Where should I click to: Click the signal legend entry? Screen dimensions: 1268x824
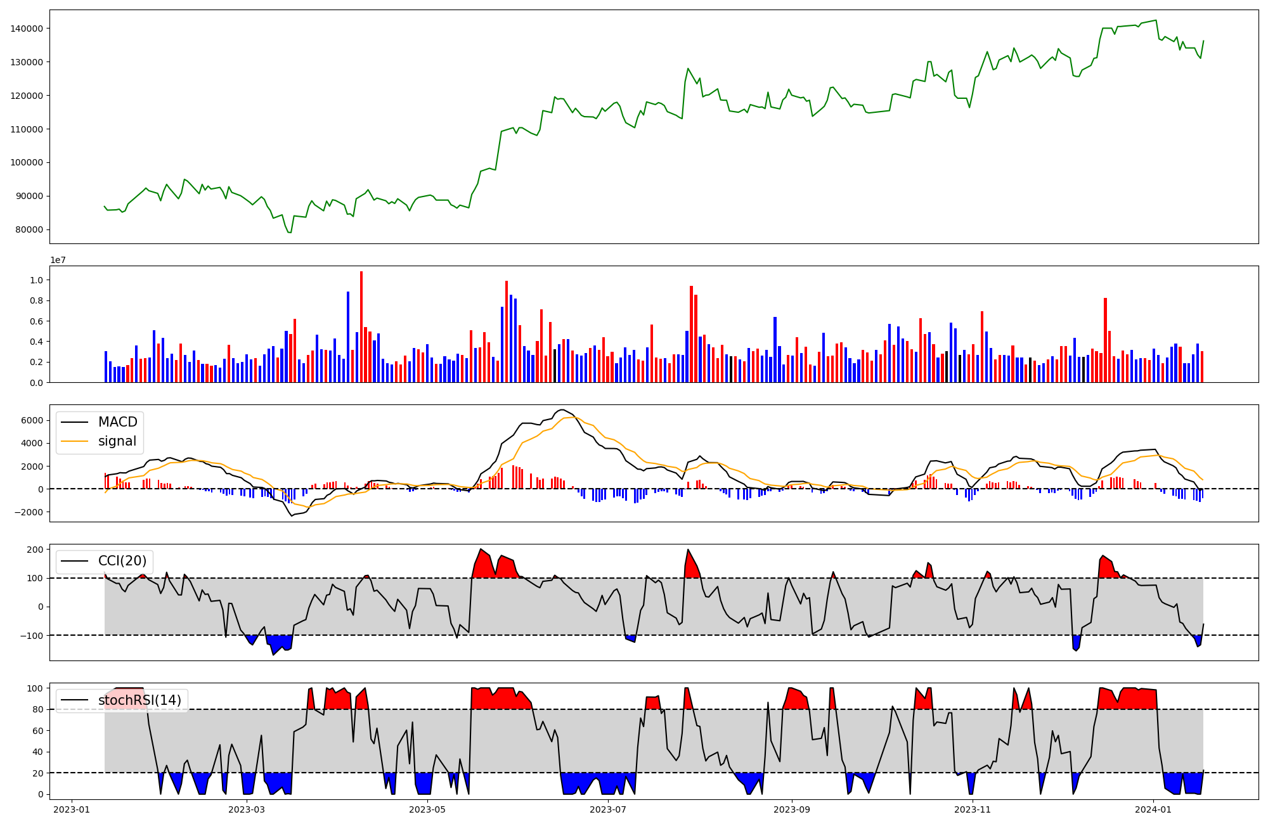coord(117,441)
